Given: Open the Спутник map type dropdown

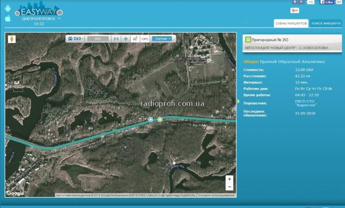Looking at the screenshot, I should (x=162, y=38).
